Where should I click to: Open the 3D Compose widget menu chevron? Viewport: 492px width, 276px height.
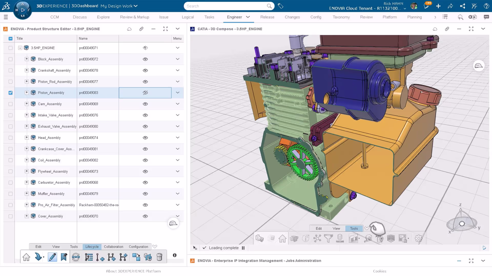[x=483, y=29]
